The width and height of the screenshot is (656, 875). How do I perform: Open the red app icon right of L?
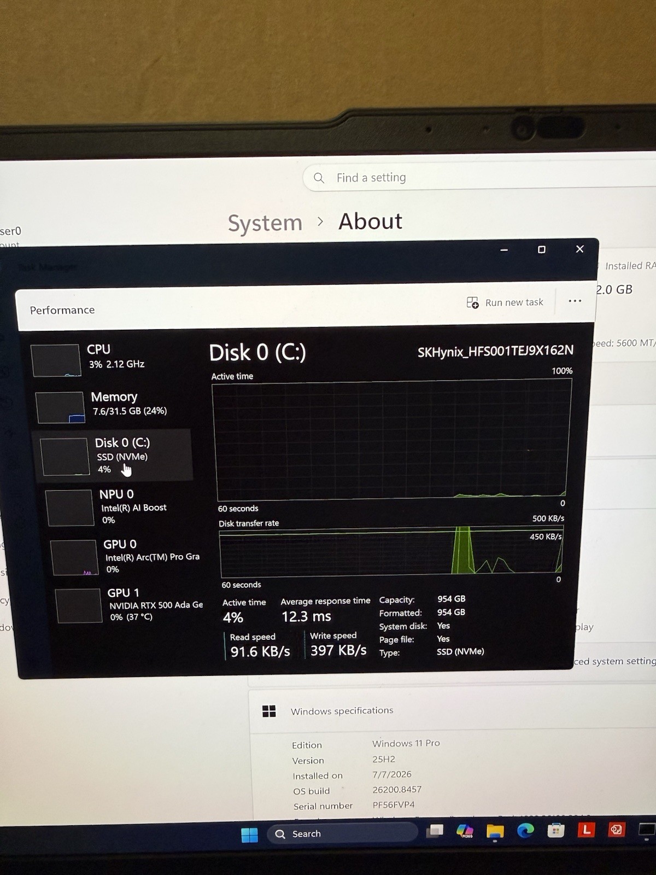click(616, 830)
